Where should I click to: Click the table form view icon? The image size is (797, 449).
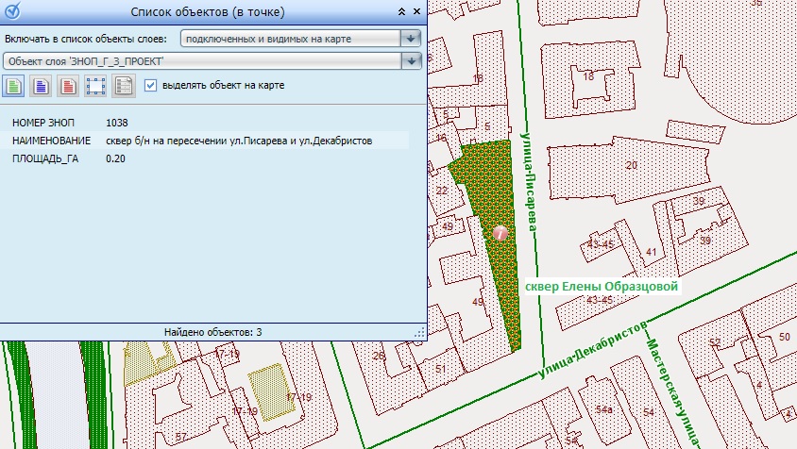[122, 86]
